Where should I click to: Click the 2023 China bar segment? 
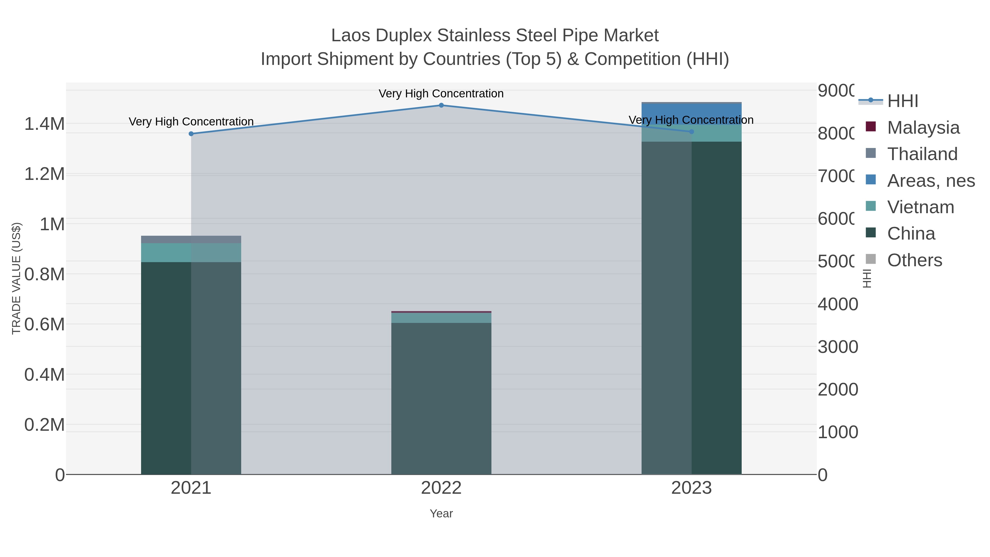tap(691, 308)
